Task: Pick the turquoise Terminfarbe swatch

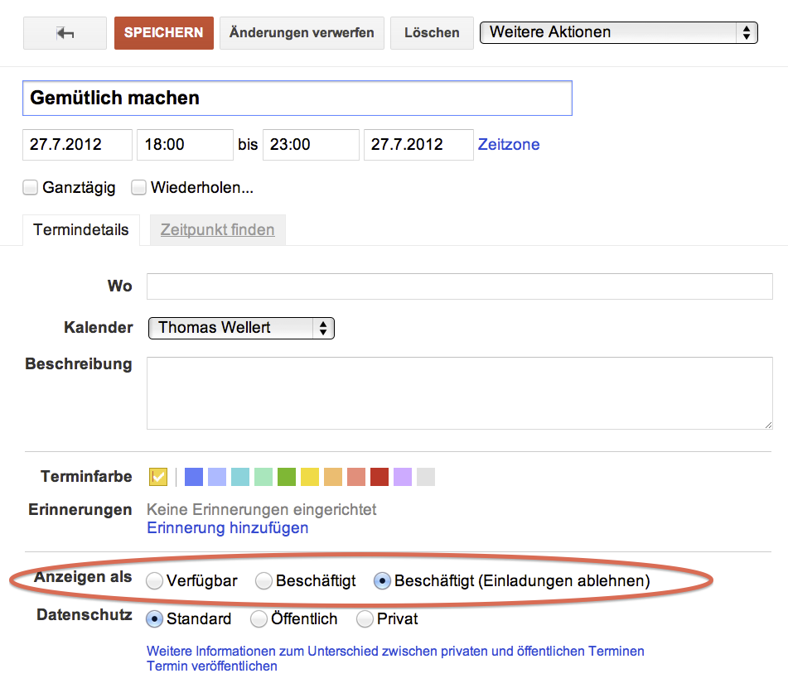Action: 240,477
